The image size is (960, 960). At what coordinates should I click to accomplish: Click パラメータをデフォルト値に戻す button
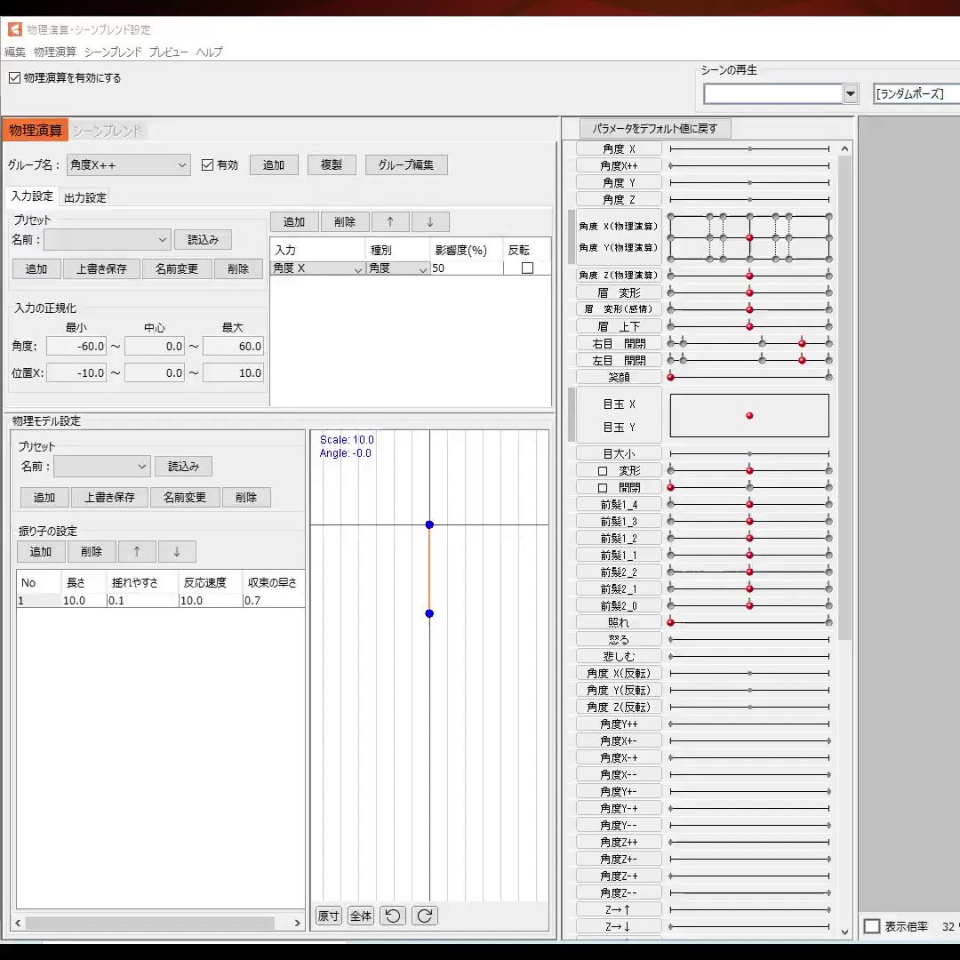click(x=654, y=129)
